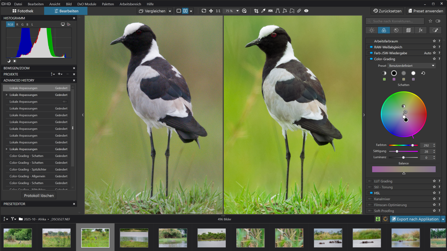Click the Sättigung slider handle
This screenshot has height=251, width=447.
tap(397, 151)
